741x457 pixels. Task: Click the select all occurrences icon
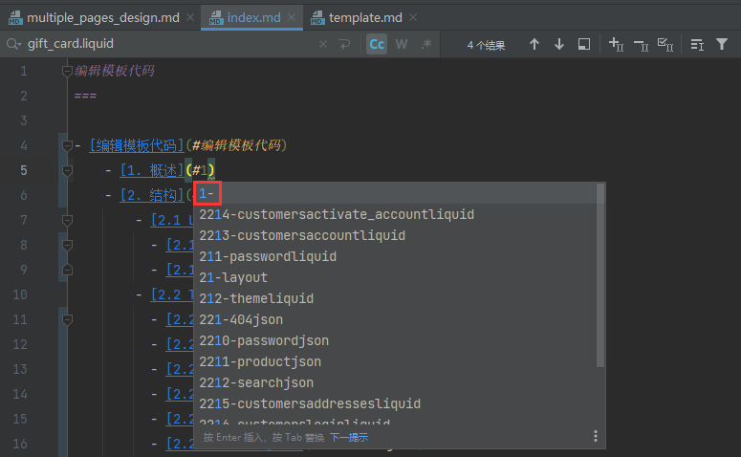coord(665,45)
